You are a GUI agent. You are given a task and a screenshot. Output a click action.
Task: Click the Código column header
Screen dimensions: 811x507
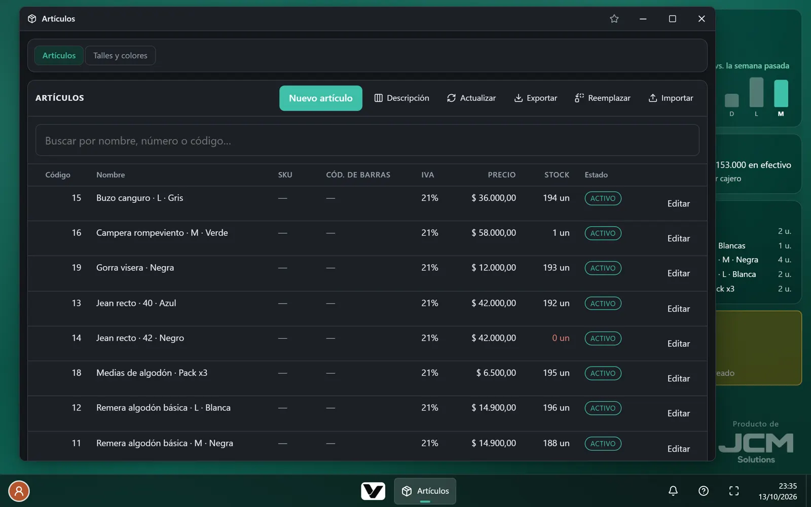(x=58, y=175)
